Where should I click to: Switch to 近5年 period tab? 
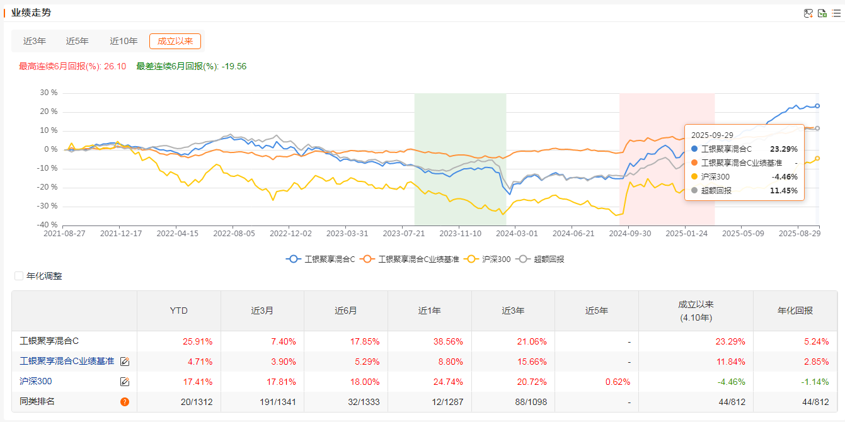click(x=78, y=42)
